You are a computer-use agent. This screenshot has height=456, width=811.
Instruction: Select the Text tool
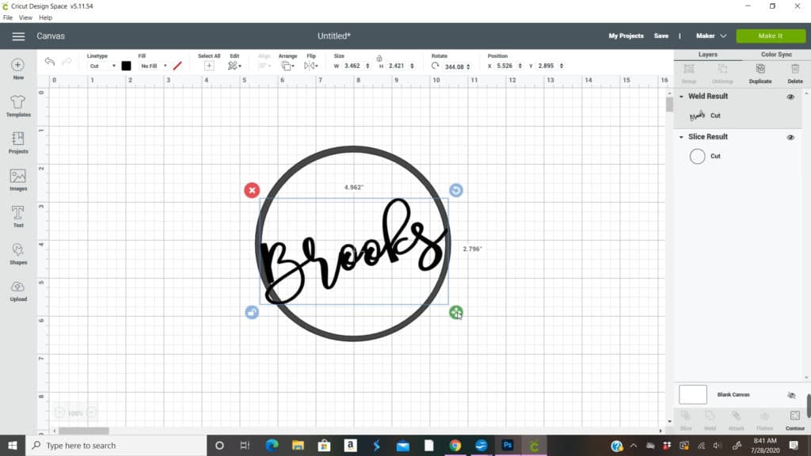(x=18, y=217)
